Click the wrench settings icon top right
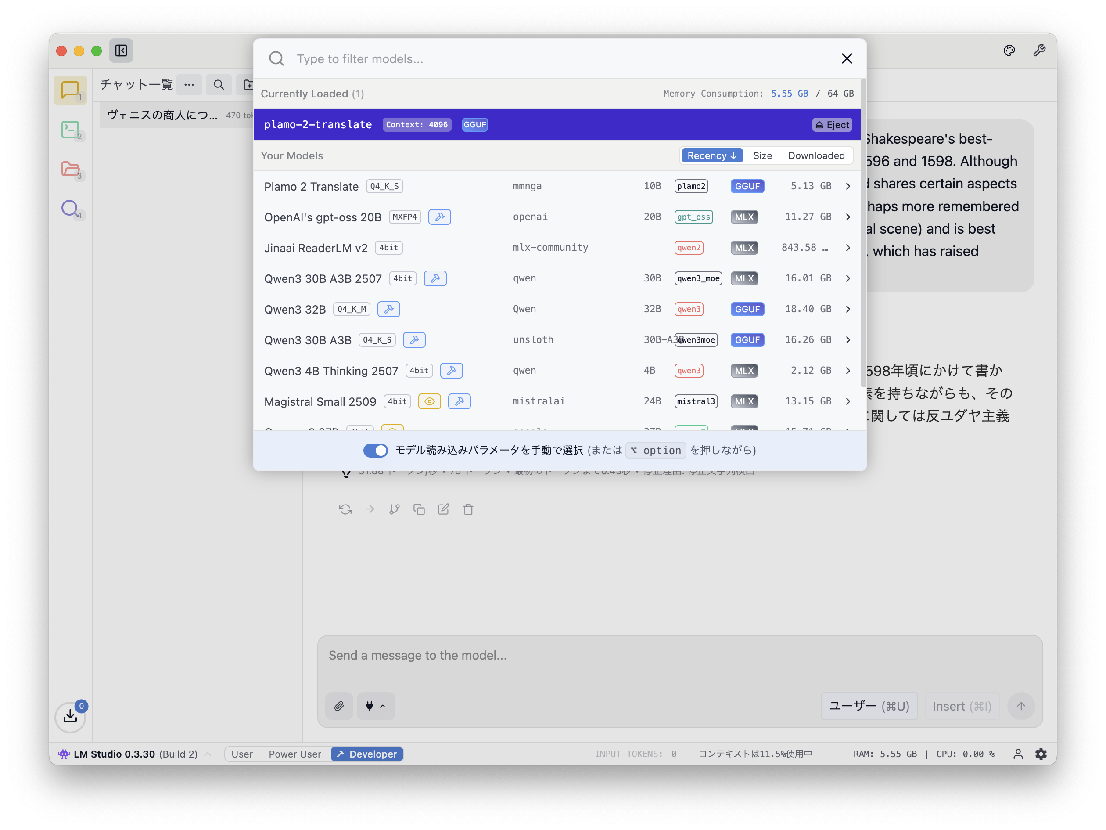Viewport: 1106px width, 830px height. tap(1039, 51)
